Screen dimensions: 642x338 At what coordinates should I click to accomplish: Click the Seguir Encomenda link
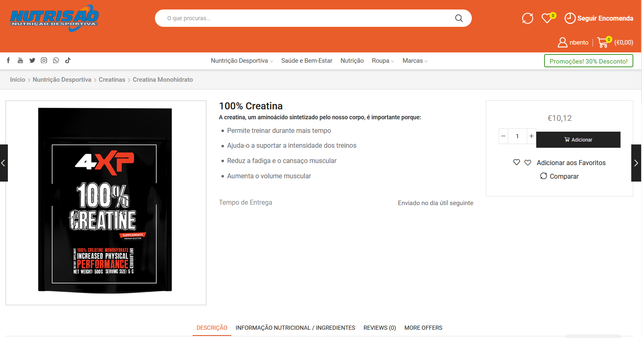click(605, 18)
